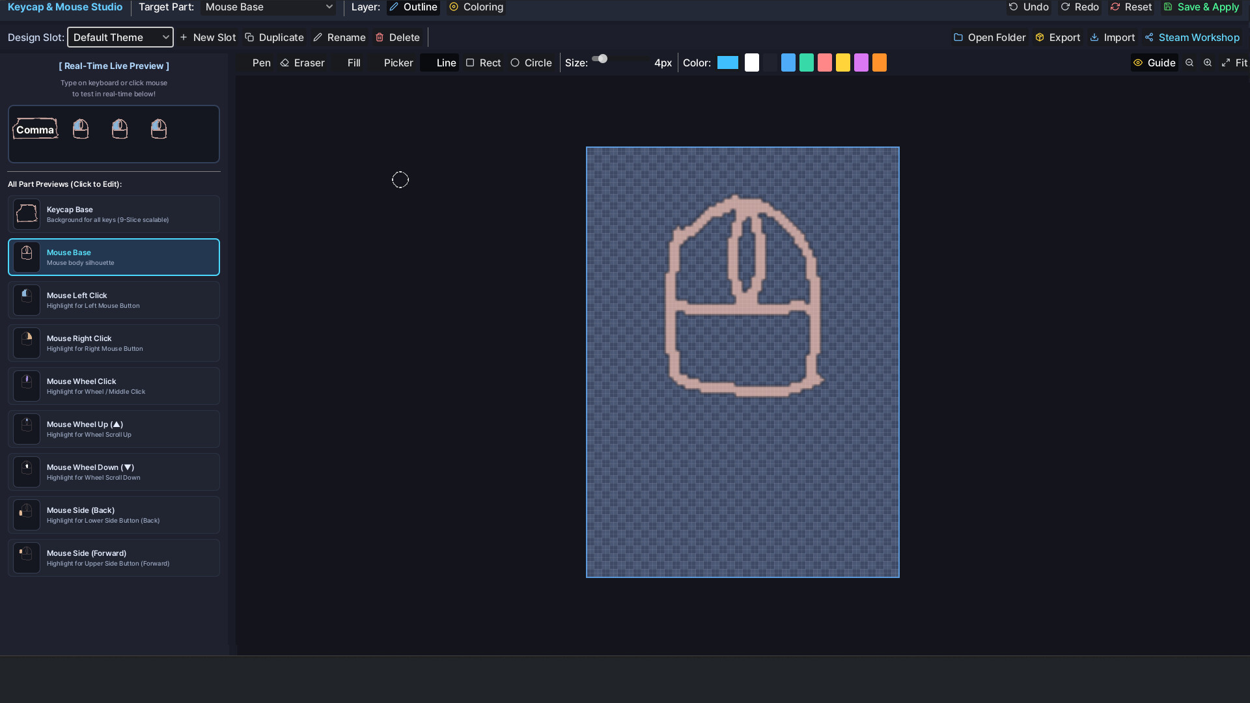This screenshot has width=1250, height=703.
Task: Open the current color preview swatch
Action: point(728,63)
